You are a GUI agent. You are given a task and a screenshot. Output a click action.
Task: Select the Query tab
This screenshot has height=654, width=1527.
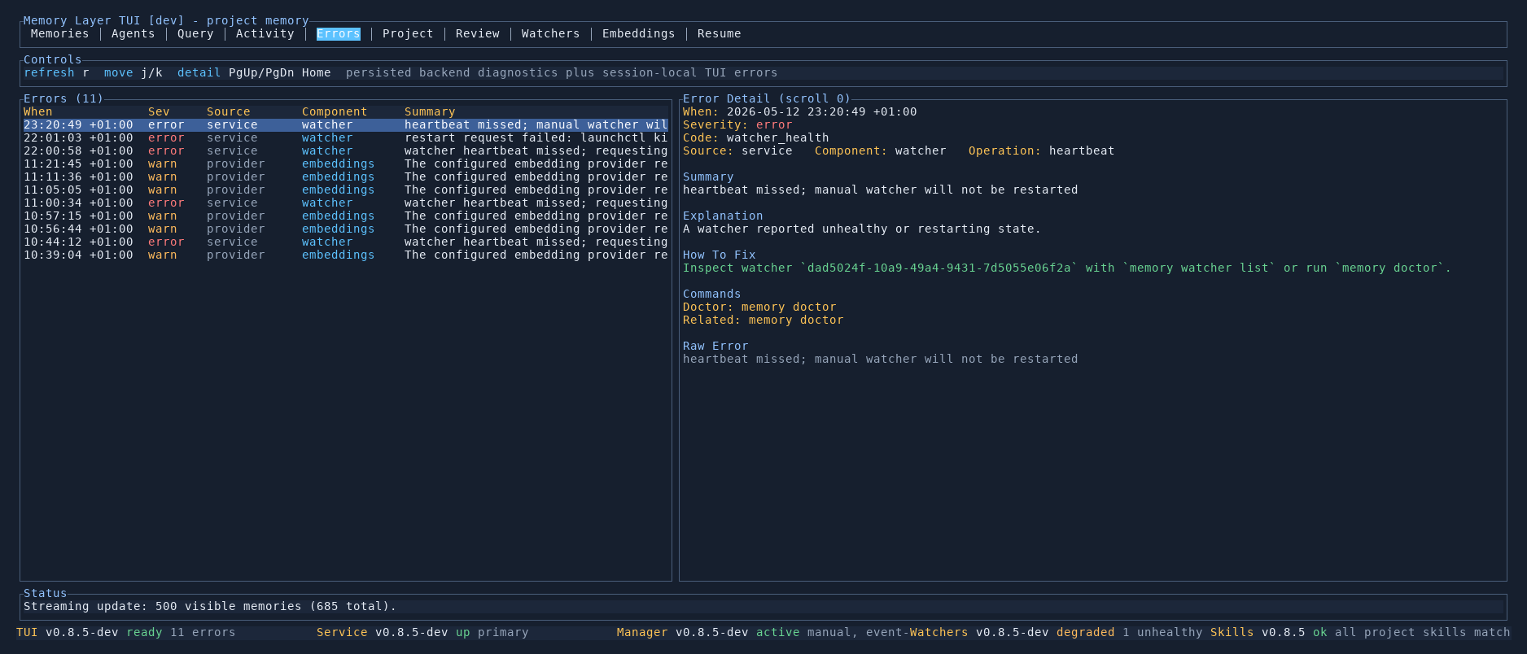[x=195, y=33]
